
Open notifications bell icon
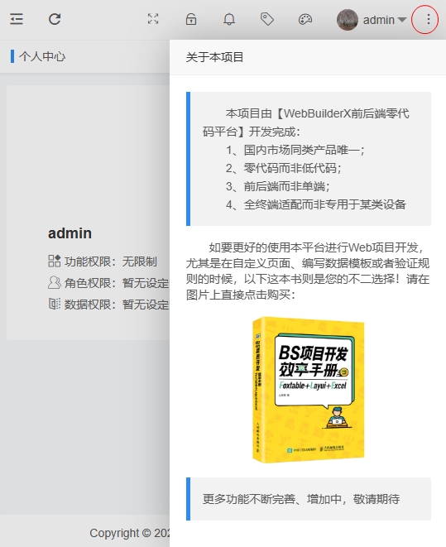[229, 19]
